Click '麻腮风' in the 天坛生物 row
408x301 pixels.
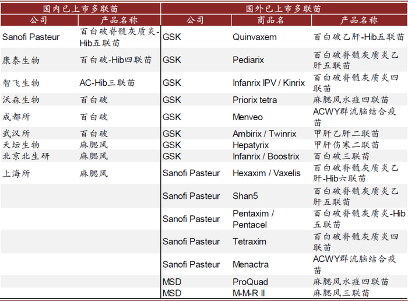[94, 145]
